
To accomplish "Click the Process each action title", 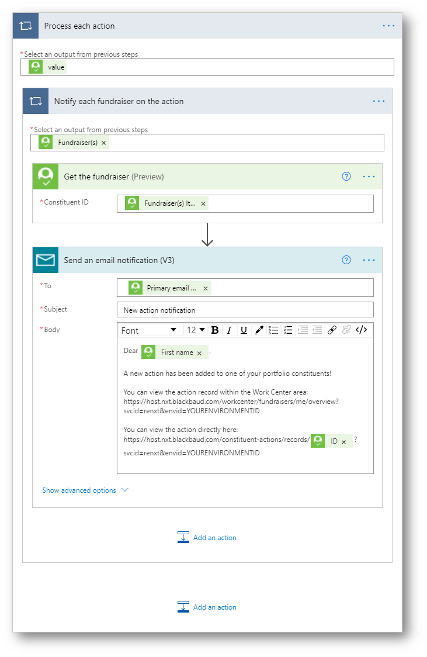I will pyautogui.click(x=79, y=26).
